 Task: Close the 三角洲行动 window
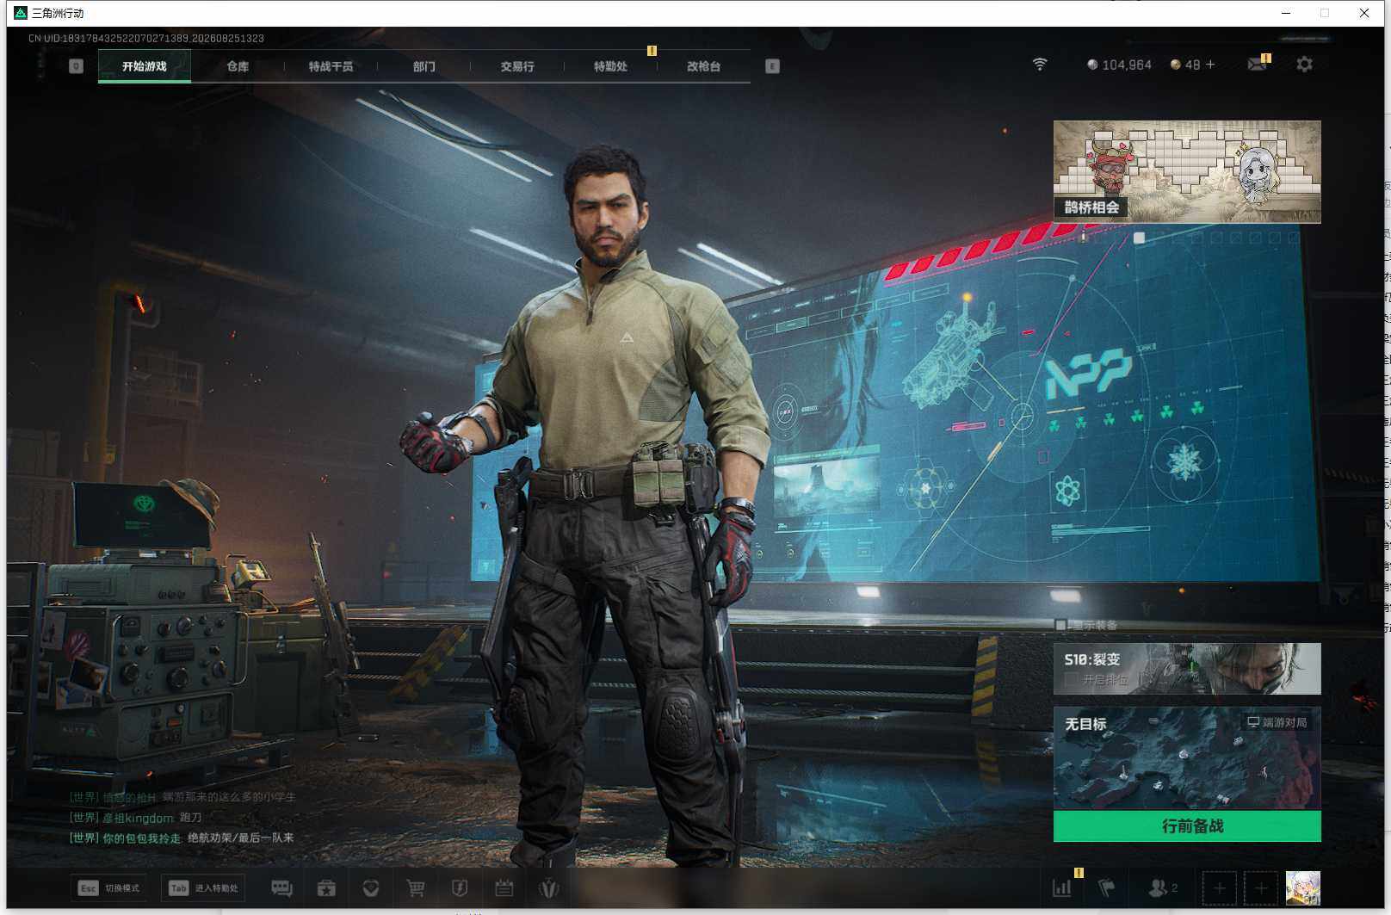click(x=1364, y=13)
